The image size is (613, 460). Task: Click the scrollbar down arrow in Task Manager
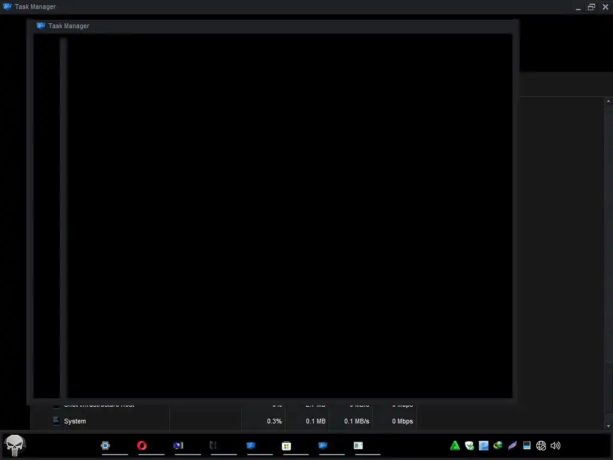tap(608, 426)
